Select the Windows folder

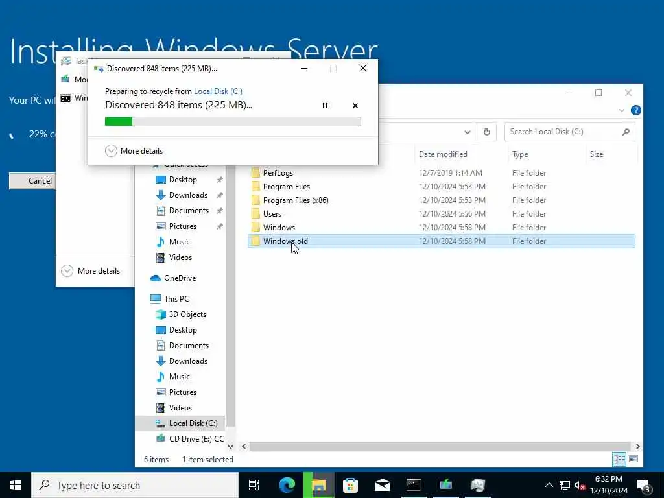tap(279, 227)
